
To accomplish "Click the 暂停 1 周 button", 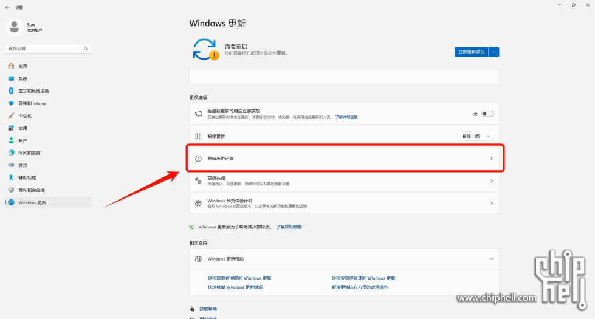I will click(471, 136).
